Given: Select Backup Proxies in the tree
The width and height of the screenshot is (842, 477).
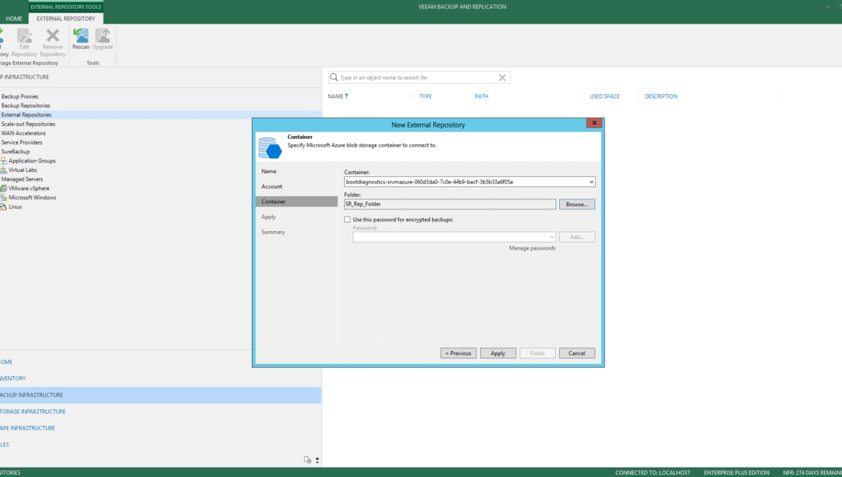Looking at the screenshot, I should [x=20, y=96].
